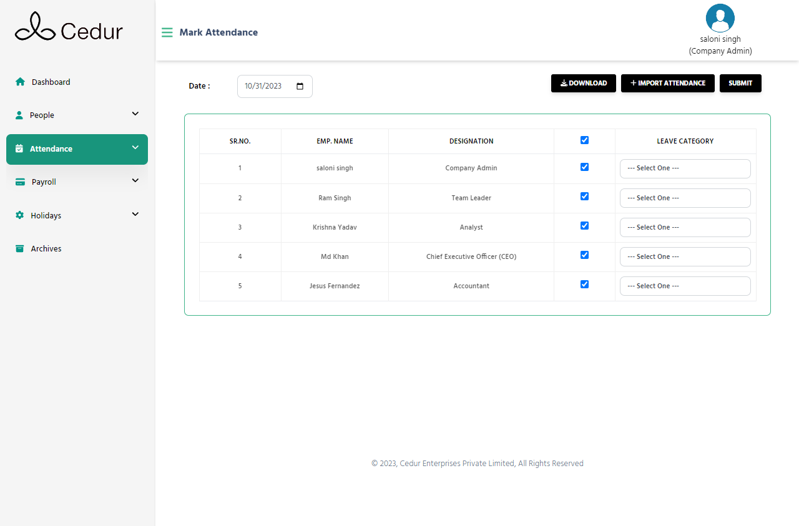Screen dimensions: 799x526
Task: Click the People person icon
Action: click(x=19, y=115)
